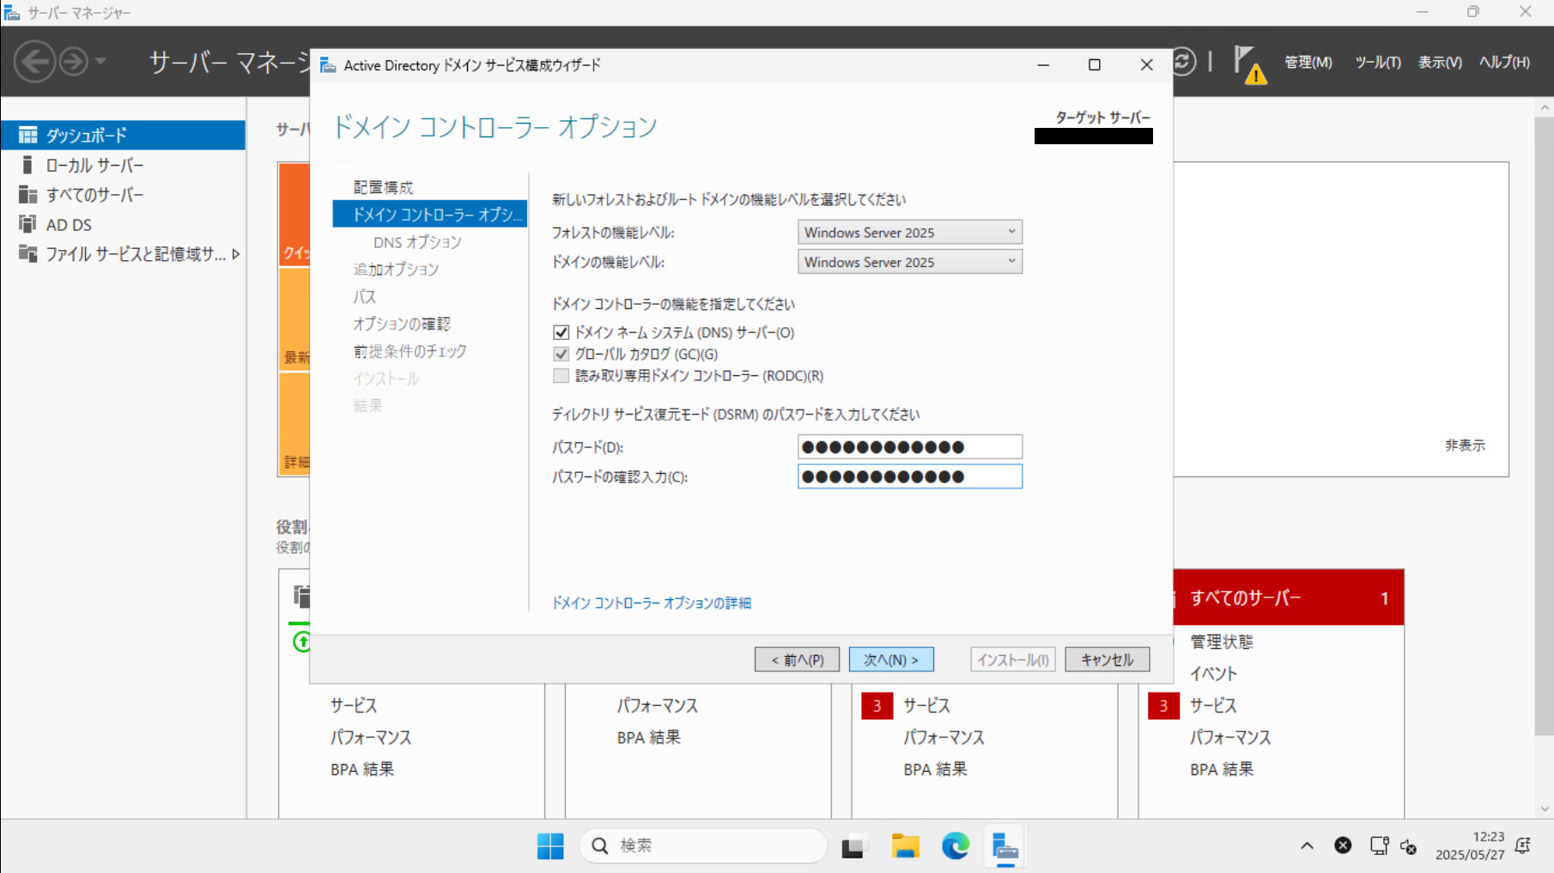This screenshot has height=873, width=1554.
Task: Click the red 3 badge in All Servers tile
Action: [x=1163, y=706]
